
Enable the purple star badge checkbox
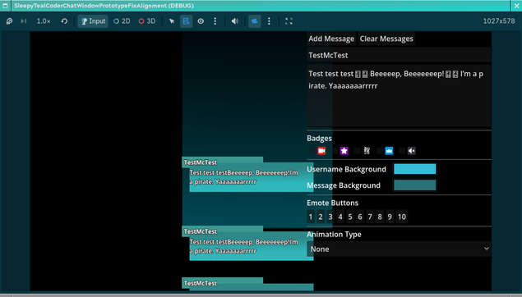point(335,151)
